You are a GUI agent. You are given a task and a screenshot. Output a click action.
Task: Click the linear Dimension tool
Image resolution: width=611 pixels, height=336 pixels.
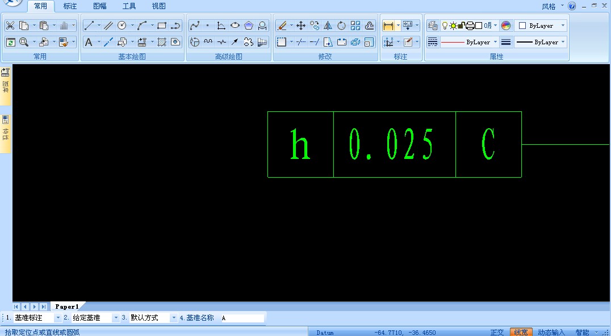coord(388,26)
